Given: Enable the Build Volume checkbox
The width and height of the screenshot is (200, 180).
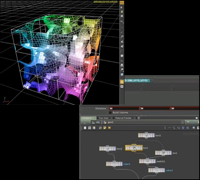Looking at the screenshot, I should point(110,113).
